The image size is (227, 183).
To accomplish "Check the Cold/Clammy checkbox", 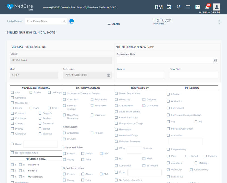I will [191, 170].
